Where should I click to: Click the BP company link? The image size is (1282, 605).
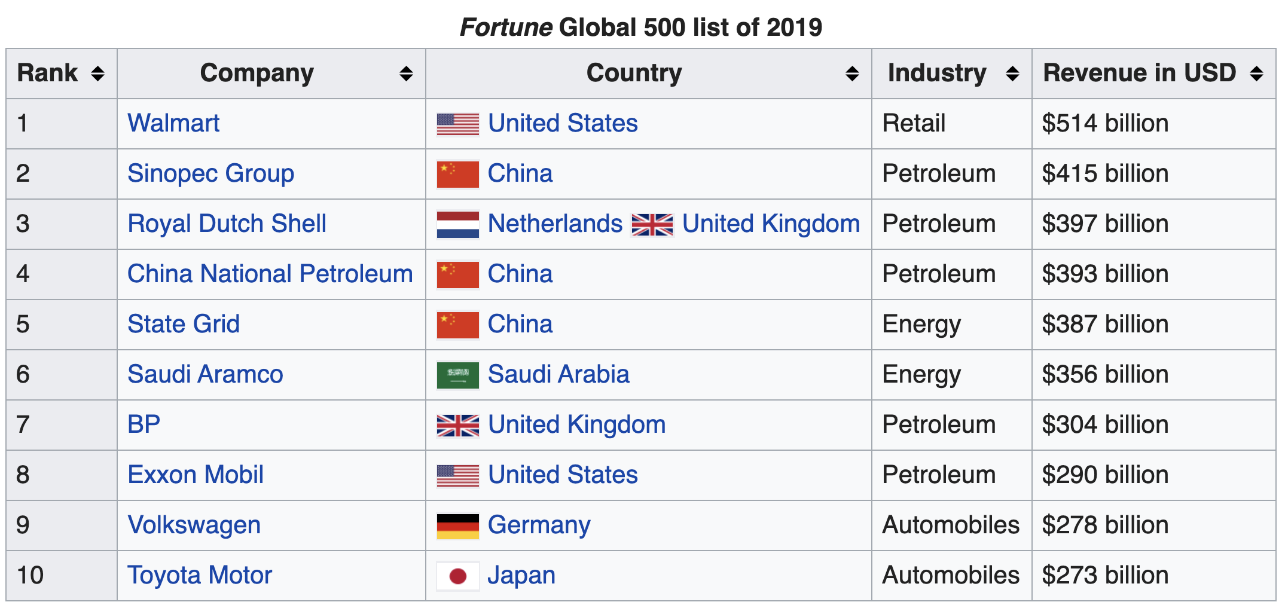coord(144,424)
